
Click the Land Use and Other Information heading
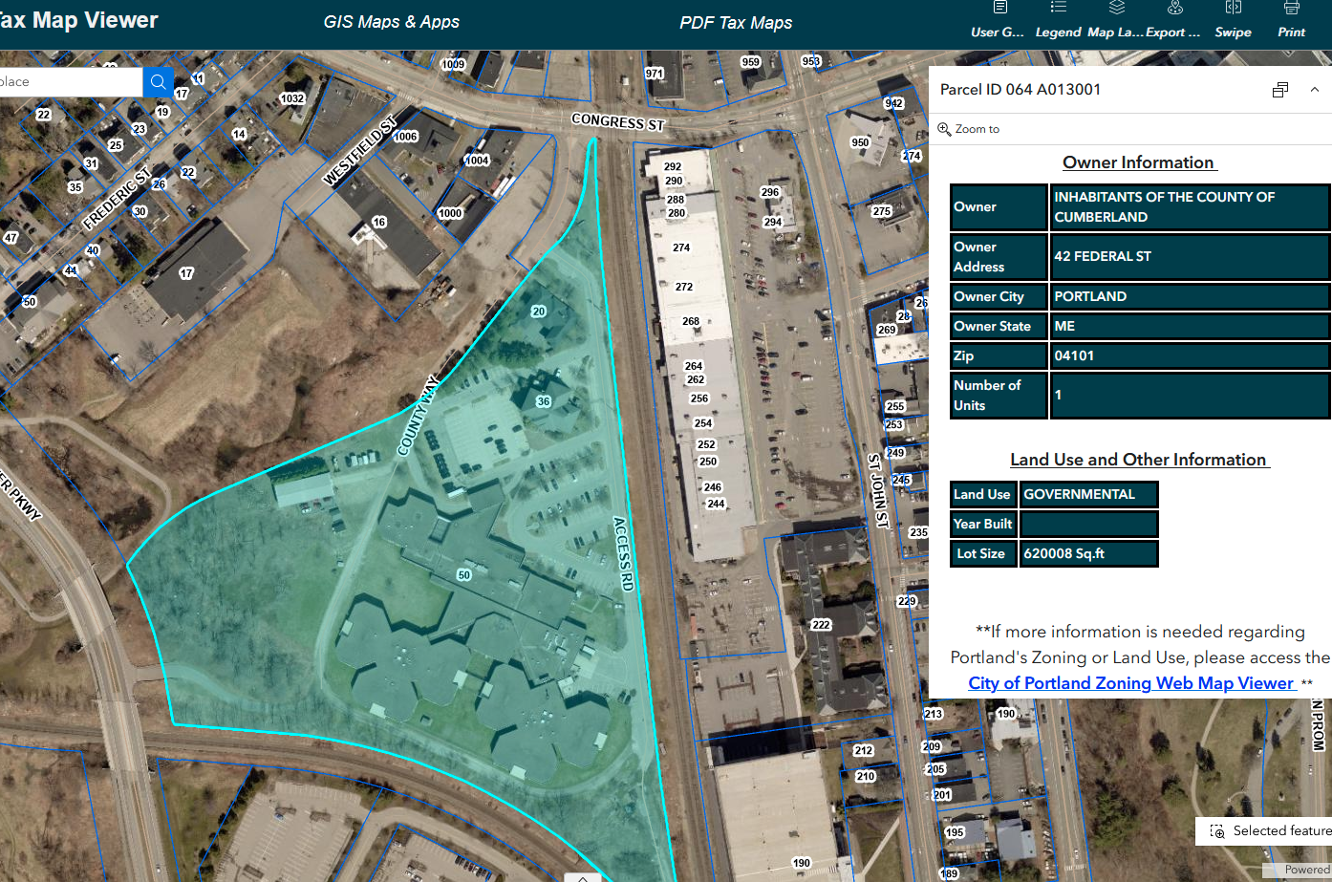1139,460
